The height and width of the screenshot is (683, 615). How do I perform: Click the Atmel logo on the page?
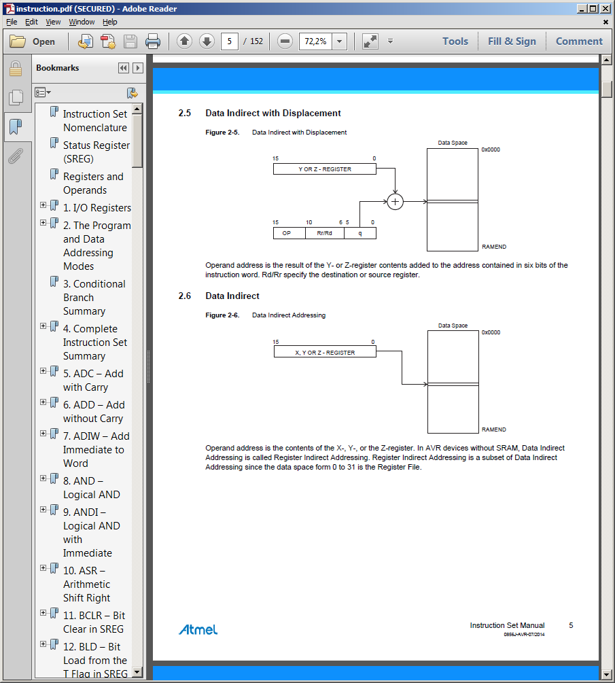[198, 629]
